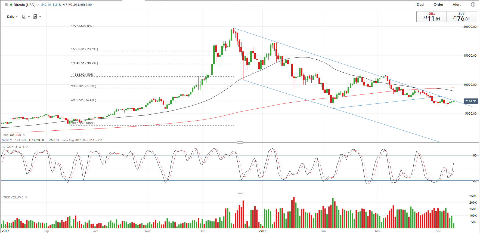This screenshot has height=233, width=480.
Task: Click the date range calendar icon
Action: [24, 17]
